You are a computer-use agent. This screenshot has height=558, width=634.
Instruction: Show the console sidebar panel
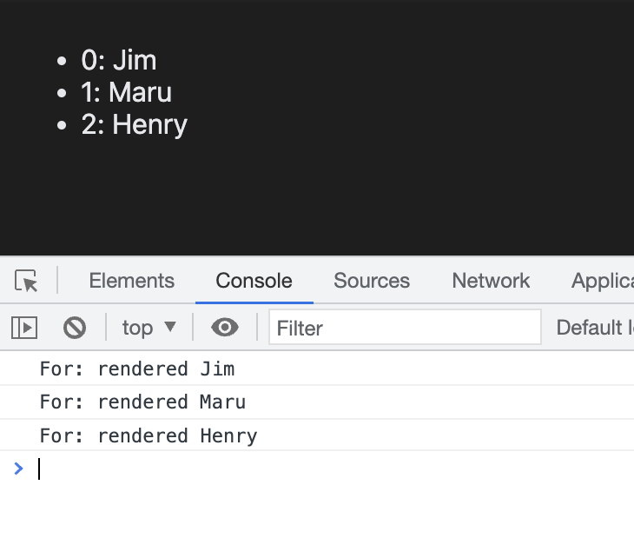(24, 328)
